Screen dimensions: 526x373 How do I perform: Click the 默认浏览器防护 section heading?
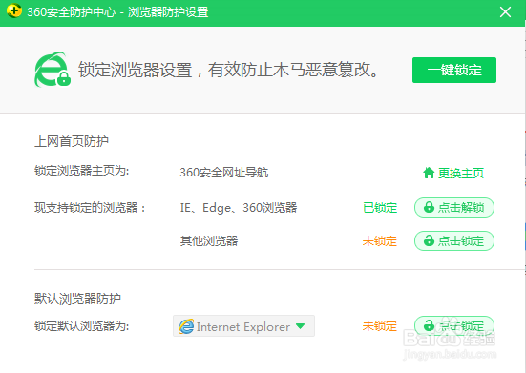(77, 299)
